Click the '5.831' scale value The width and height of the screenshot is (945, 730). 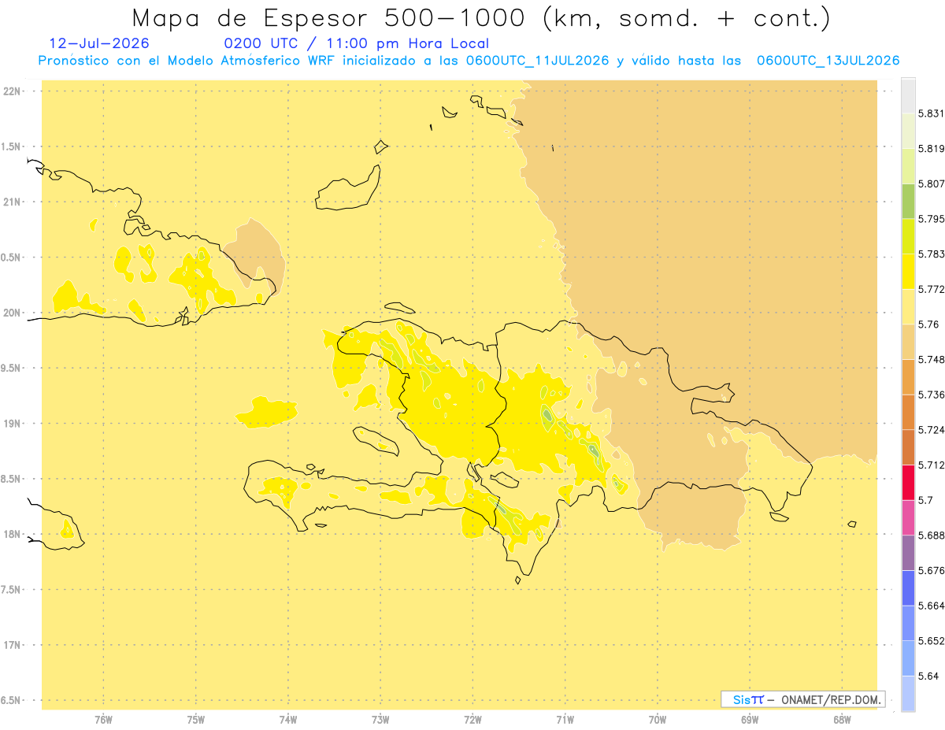pos(931,113)
